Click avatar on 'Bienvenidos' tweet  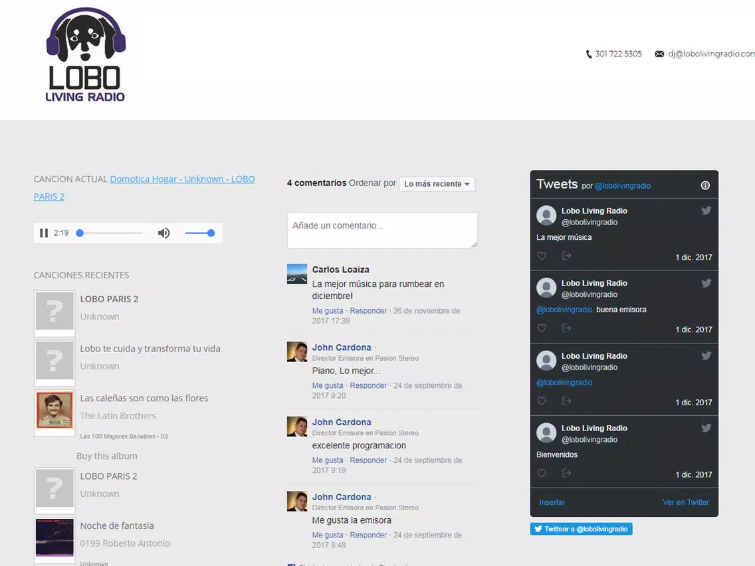[546, 432]
